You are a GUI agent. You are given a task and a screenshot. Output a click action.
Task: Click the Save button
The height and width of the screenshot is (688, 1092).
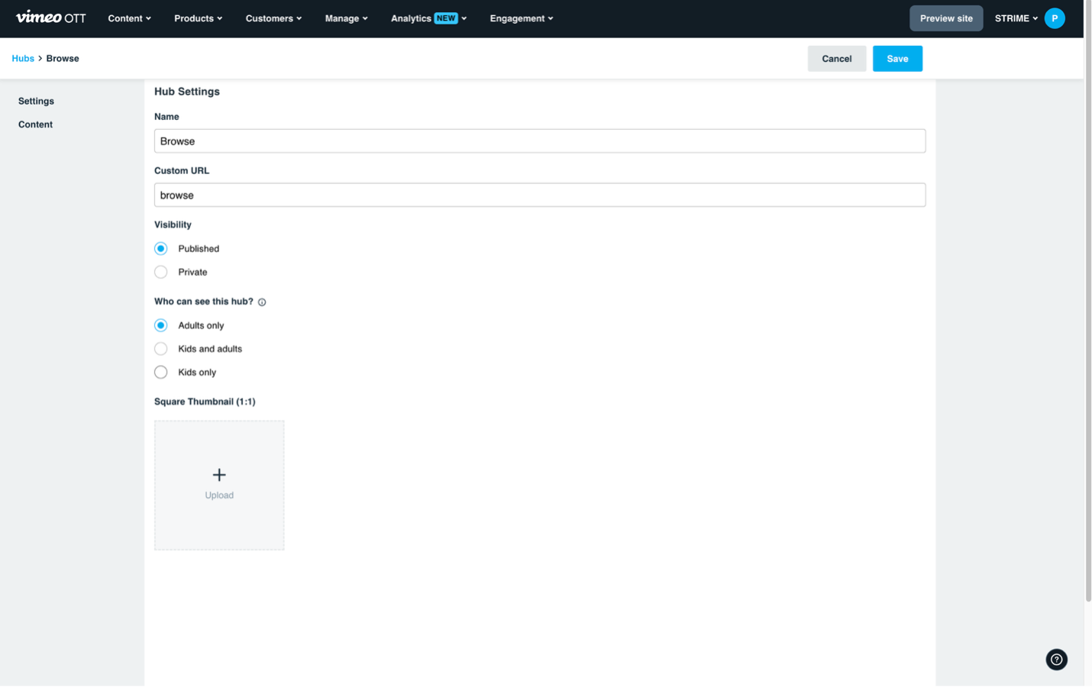897,59
